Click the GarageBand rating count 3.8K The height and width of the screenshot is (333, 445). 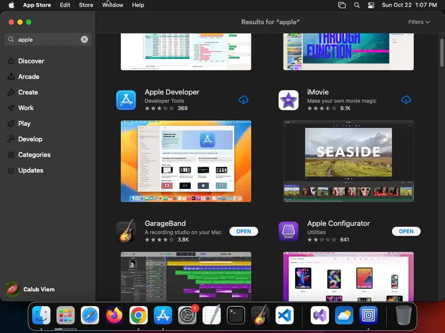tap(183, 239)
